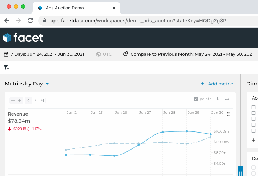Toggle chart width expand arrows

(x=227, y=99)
